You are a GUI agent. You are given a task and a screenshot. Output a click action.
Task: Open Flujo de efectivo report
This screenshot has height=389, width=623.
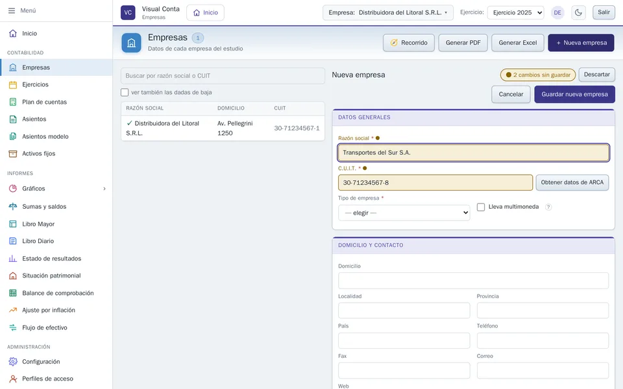click(x=56, y=327)
